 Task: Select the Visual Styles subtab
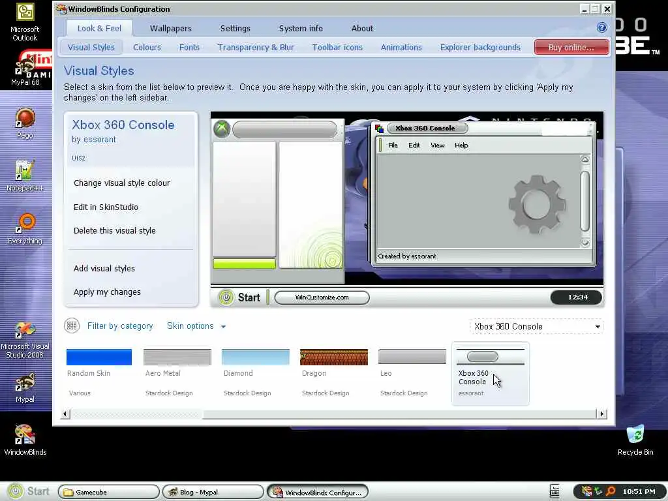[x=91, y=47]
